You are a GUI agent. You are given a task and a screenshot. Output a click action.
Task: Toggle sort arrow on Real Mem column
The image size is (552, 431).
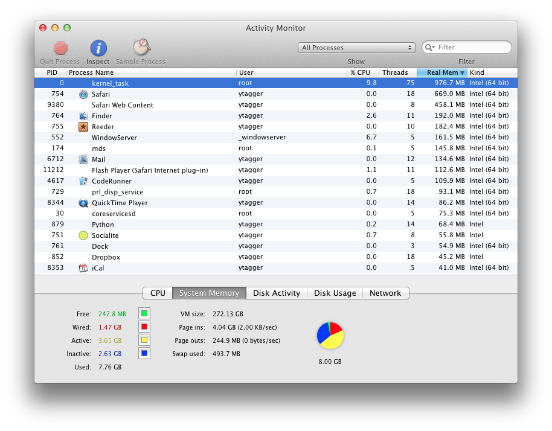click(x=462, y=73)
